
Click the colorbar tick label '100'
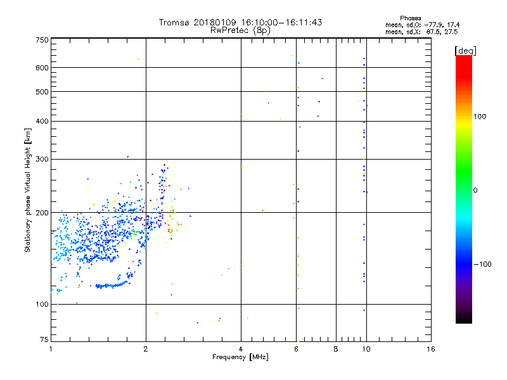click(480, 117)
